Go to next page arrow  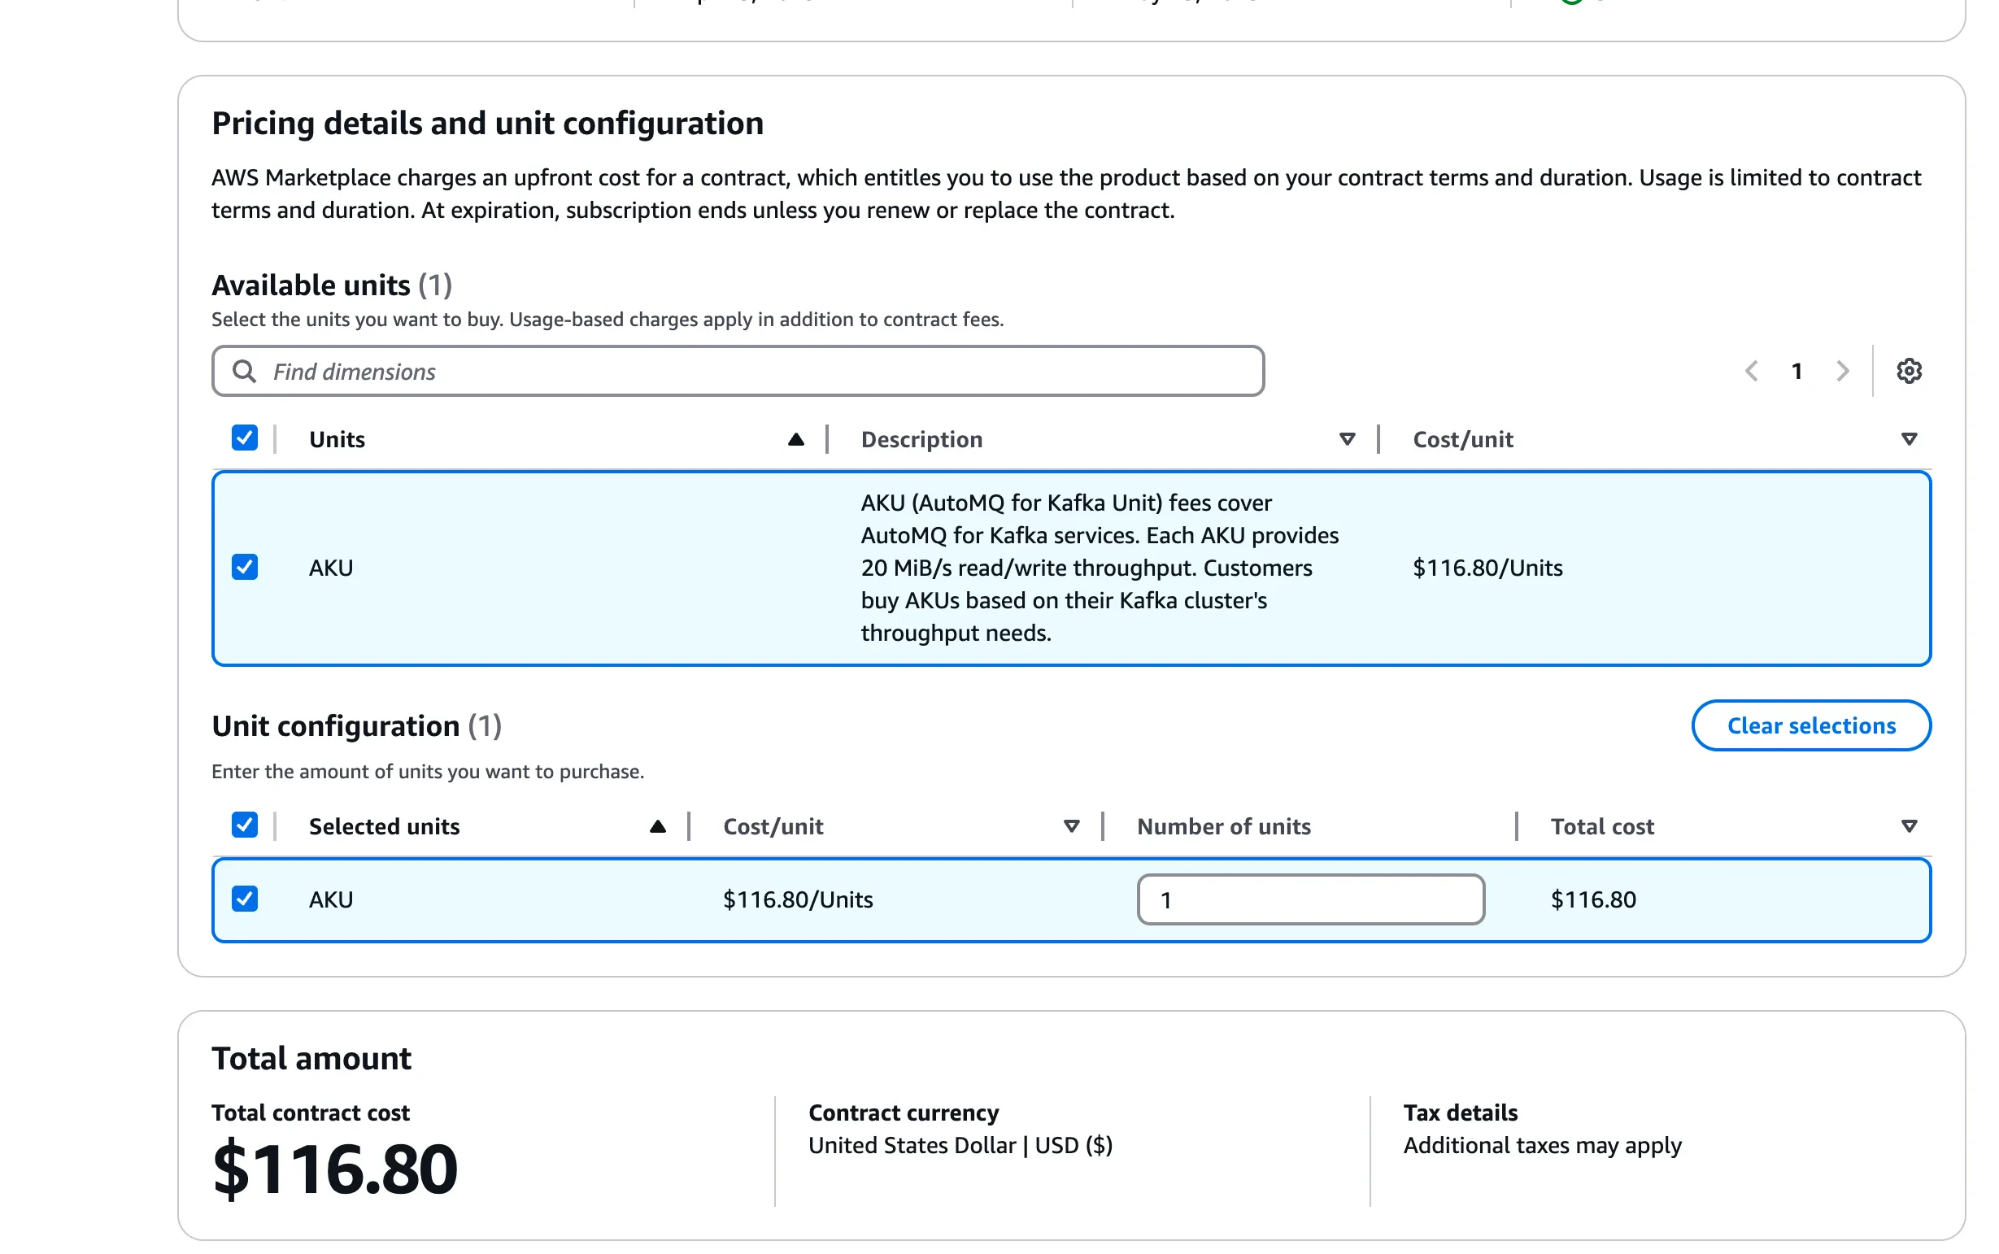pyautogui.click(x=1842, y=371)
